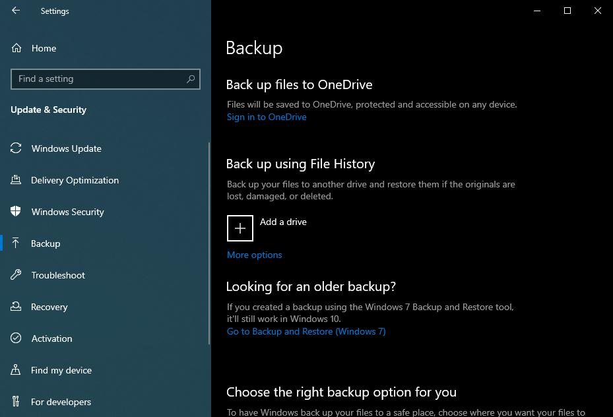Click the Delivery Optimization icon
Viewport: 613px width, 417px height.
16,180
